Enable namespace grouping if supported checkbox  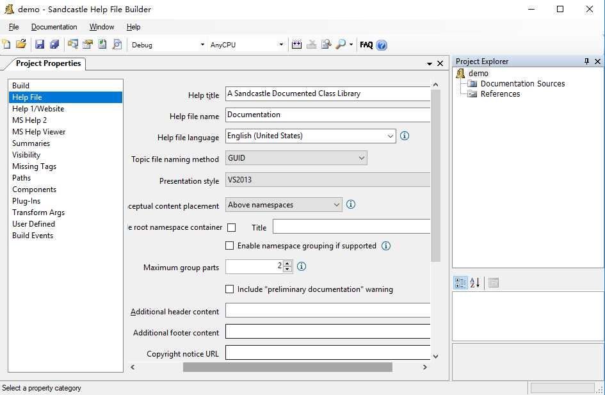point(230,246)
